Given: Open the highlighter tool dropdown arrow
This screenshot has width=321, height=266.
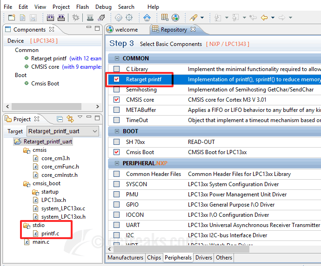Looking at the screenshot, I should 202,18.
